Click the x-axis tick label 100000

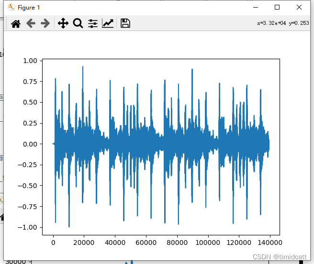[208, 243]
